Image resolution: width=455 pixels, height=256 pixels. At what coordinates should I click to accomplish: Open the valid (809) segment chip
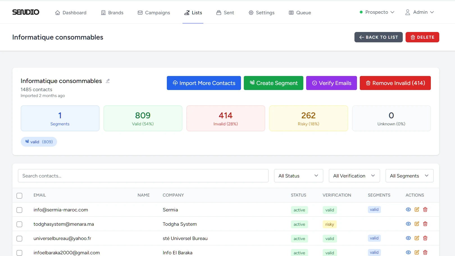click(39, 142)
